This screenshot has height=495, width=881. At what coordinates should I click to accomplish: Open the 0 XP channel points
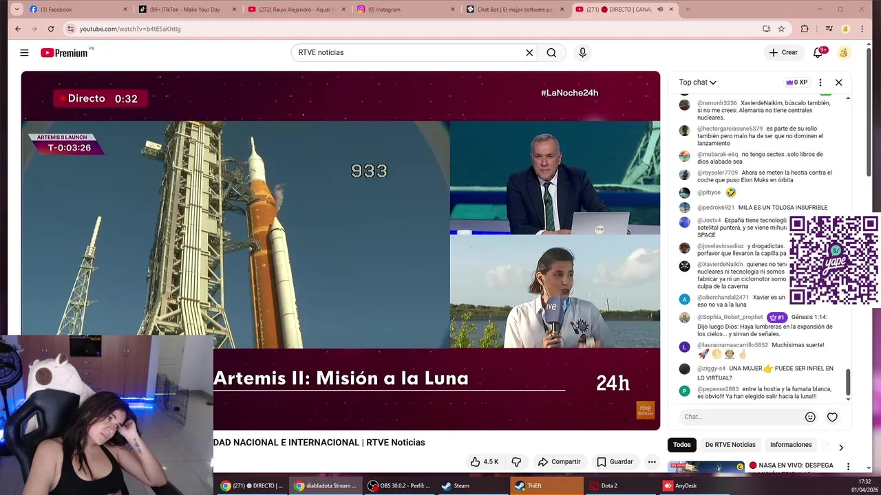pos(796,82)
